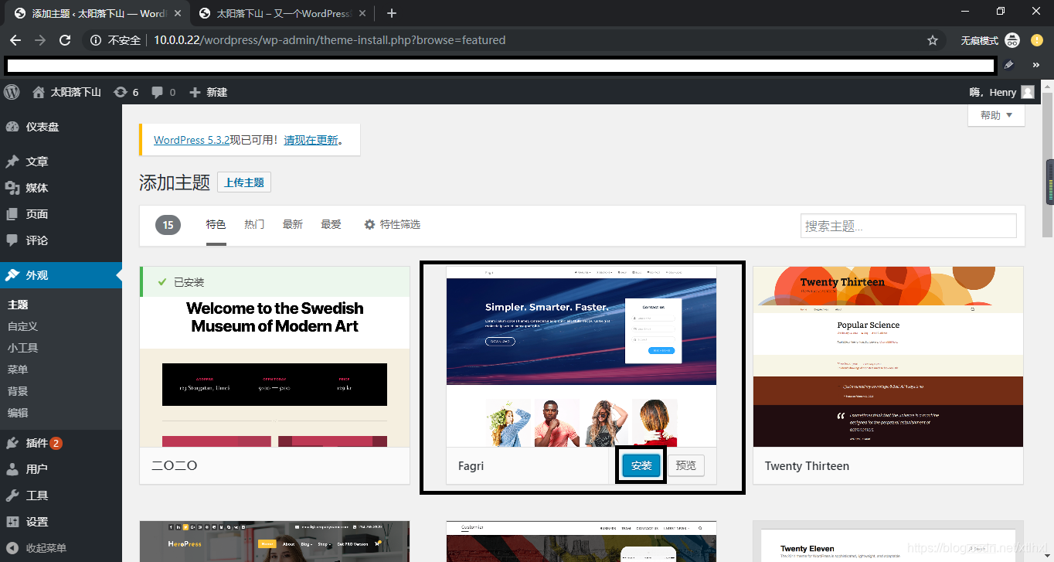Select 背景 submenu item
1054x562 pixels.
(x=18, y=391)
